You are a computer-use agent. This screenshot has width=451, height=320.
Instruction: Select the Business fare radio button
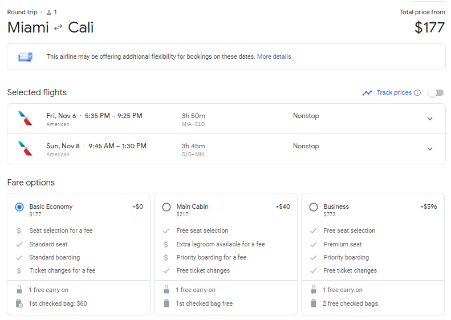[x=314, y=207]
